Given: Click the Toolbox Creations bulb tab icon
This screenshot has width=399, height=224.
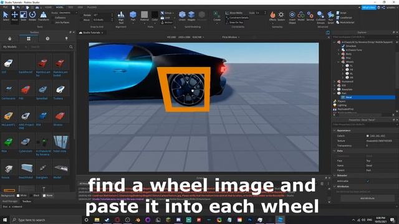Looking at the screenshot, I should coord(67,39).
